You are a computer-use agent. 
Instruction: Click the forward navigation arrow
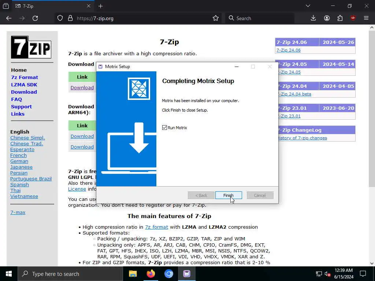coord(22,18)
